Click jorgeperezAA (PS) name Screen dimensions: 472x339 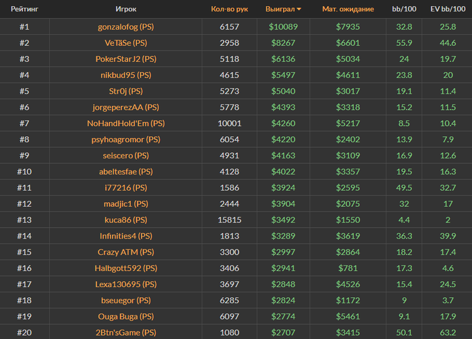[x=126, y=107]
